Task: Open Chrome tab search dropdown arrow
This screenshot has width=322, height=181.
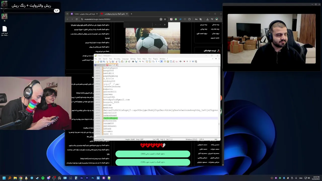Action: point(67,14)
